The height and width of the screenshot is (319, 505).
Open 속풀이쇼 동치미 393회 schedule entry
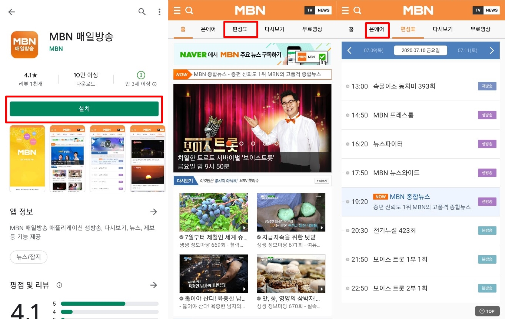(x=421, y=86)
